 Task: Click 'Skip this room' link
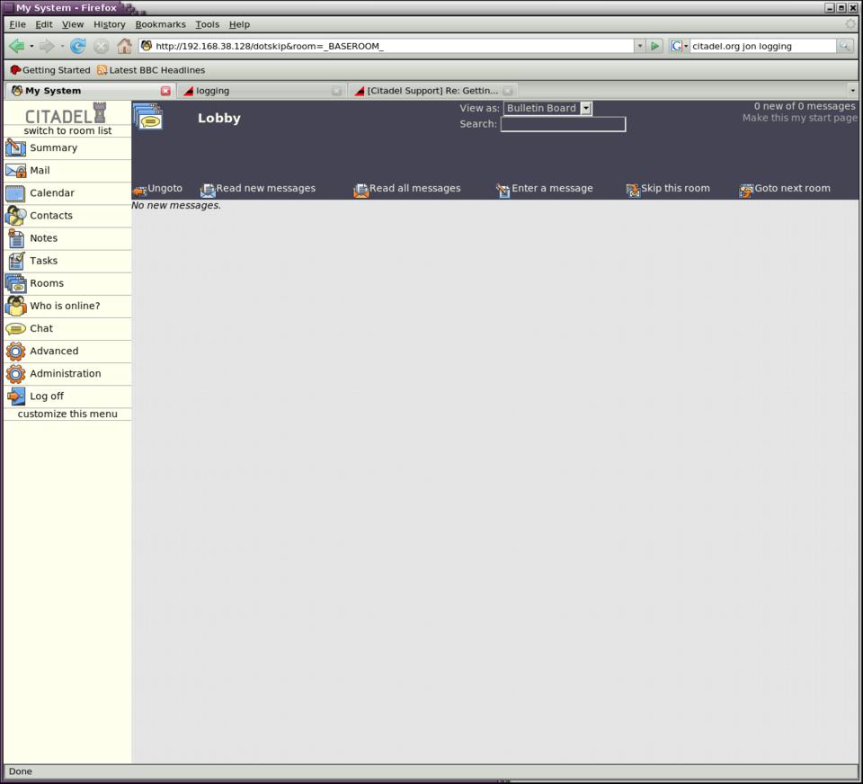674,189
